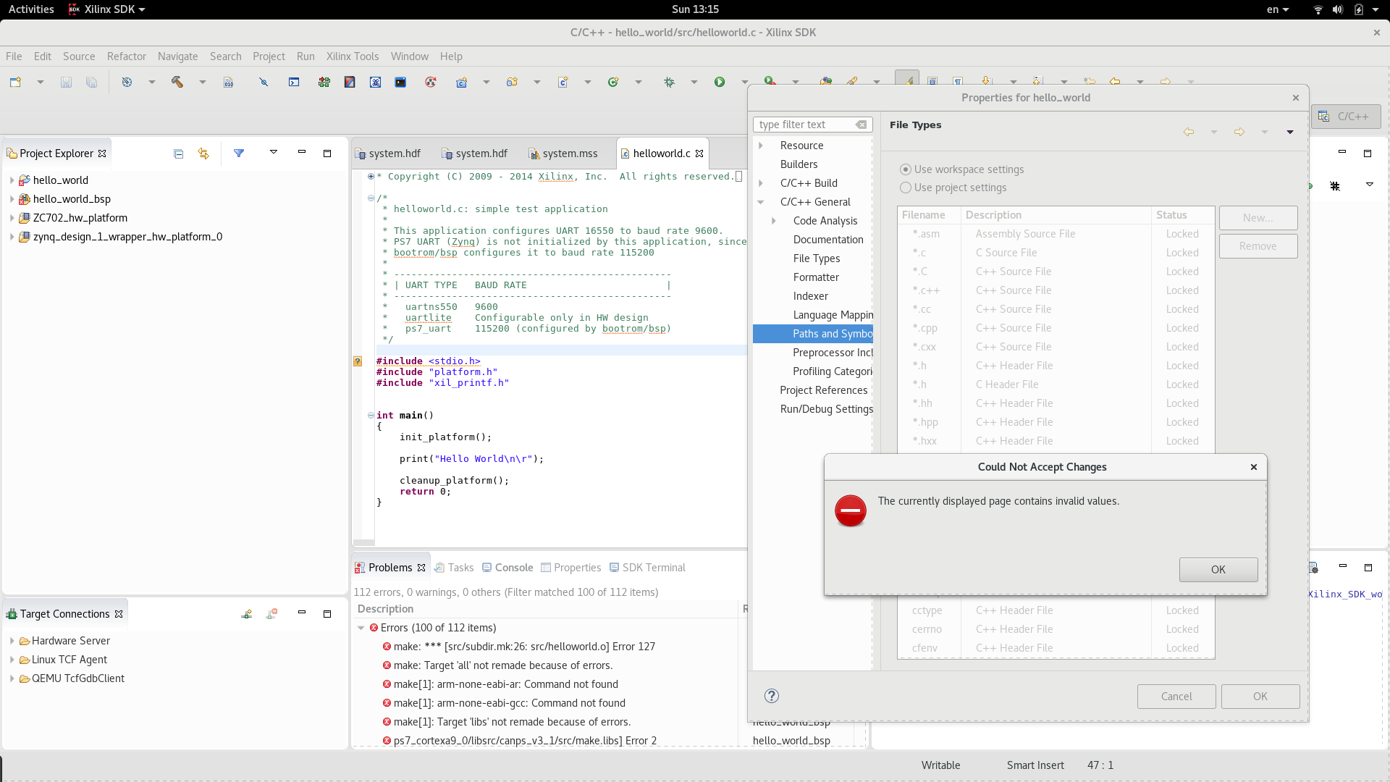
Task: Expand the C/C++ Build properties node
Action: pos(761,183)
